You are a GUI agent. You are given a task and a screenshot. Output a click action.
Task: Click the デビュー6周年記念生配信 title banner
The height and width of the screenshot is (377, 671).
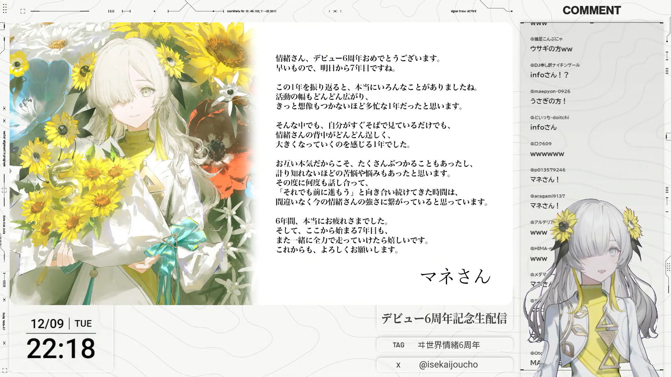[x=444, y=318]
